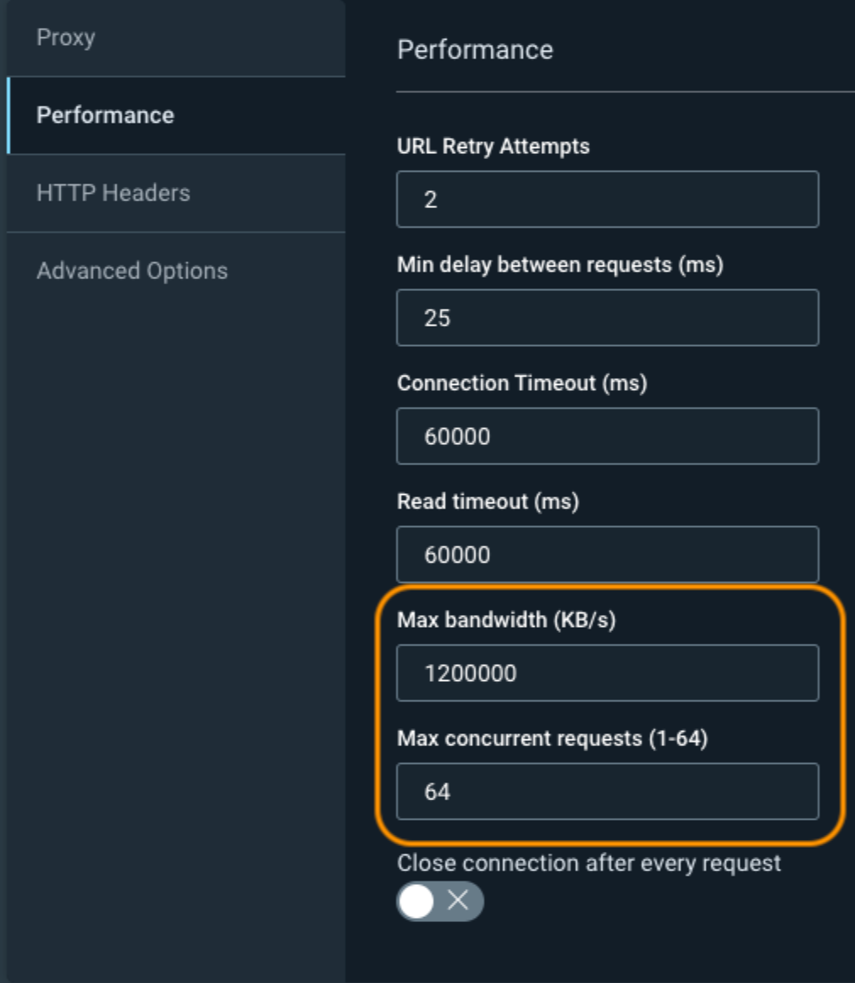This screenshot has height=983, width=855.
Task: Click the Max bandwidth (KB/s) label
Action: coord(506,620)
